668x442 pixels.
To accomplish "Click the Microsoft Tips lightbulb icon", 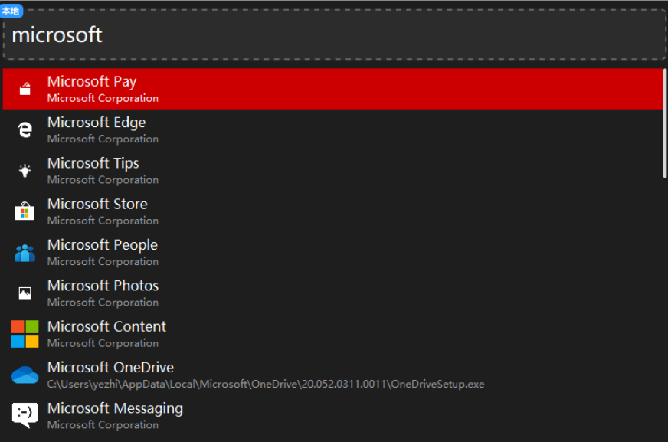I will tap(25, 171).
